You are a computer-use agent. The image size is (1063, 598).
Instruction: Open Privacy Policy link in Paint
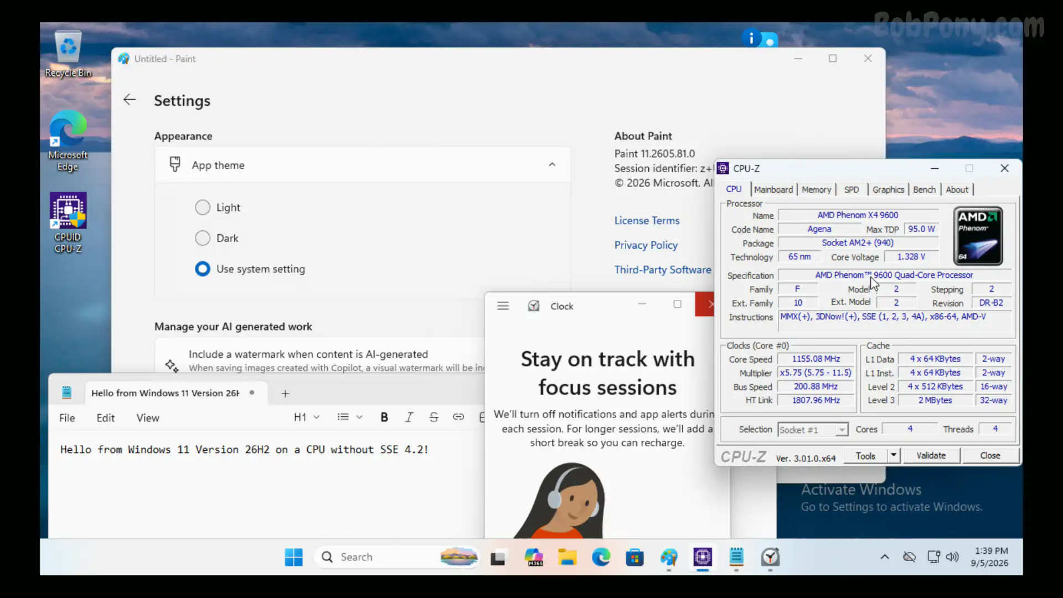coord(646,245)
